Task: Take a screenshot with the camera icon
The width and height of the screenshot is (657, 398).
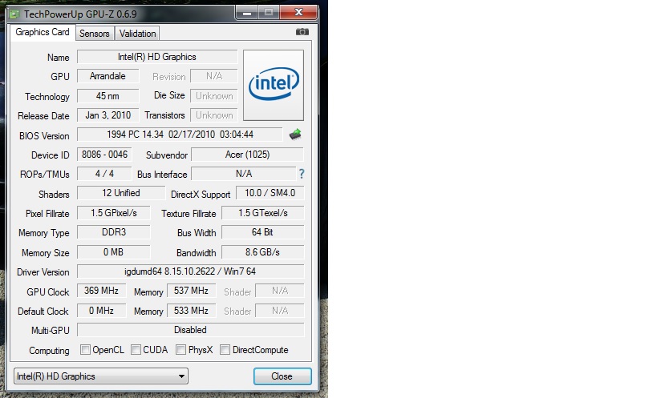Action: (x=302, y=32)
